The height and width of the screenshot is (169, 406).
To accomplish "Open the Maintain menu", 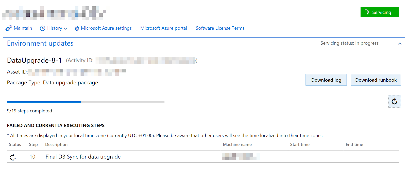I will (x=23, y=28).
